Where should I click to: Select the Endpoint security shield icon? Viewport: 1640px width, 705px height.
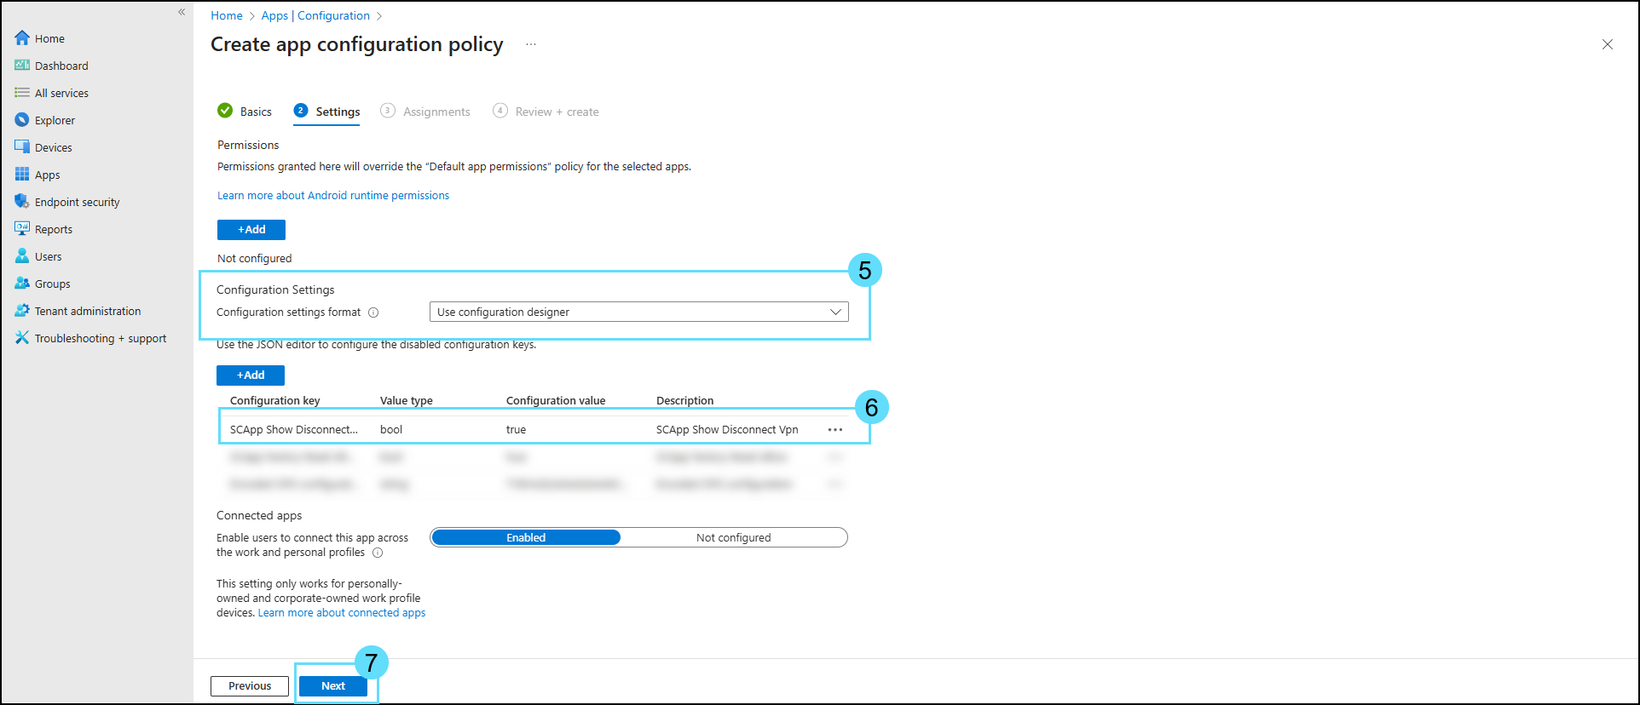click(x=22, y=202)
